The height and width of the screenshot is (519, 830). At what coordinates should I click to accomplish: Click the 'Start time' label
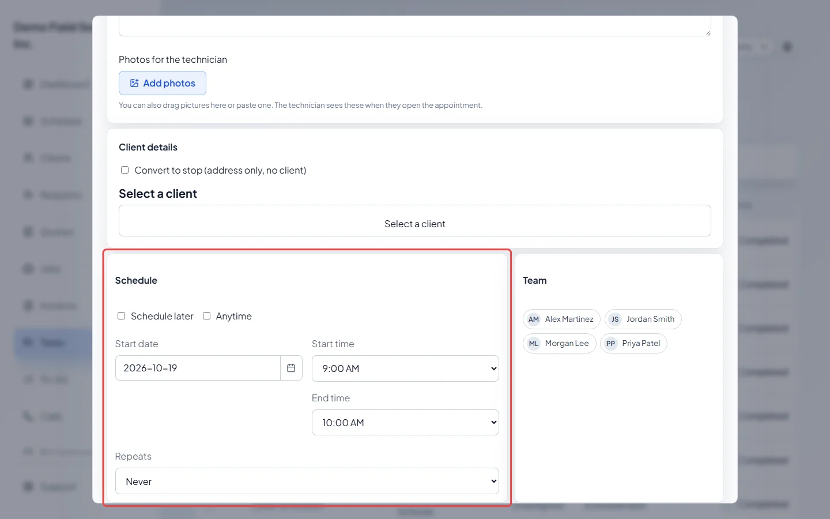(333, 344)
